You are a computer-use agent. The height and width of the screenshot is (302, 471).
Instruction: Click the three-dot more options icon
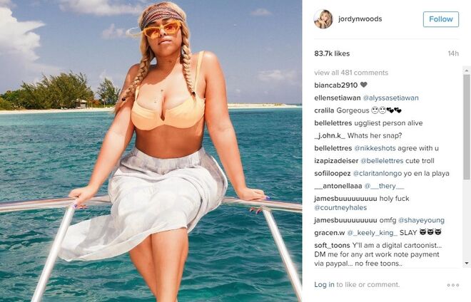[453, 285]
